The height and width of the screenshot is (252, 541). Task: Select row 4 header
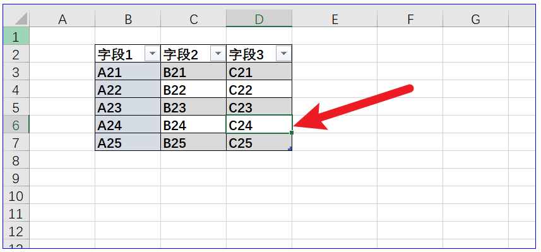16,89
